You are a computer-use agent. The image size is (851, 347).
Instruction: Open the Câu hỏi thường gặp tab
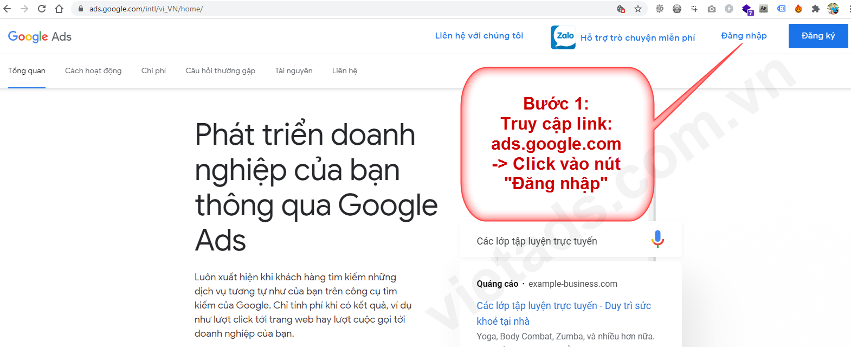click(x=220, y=70)
